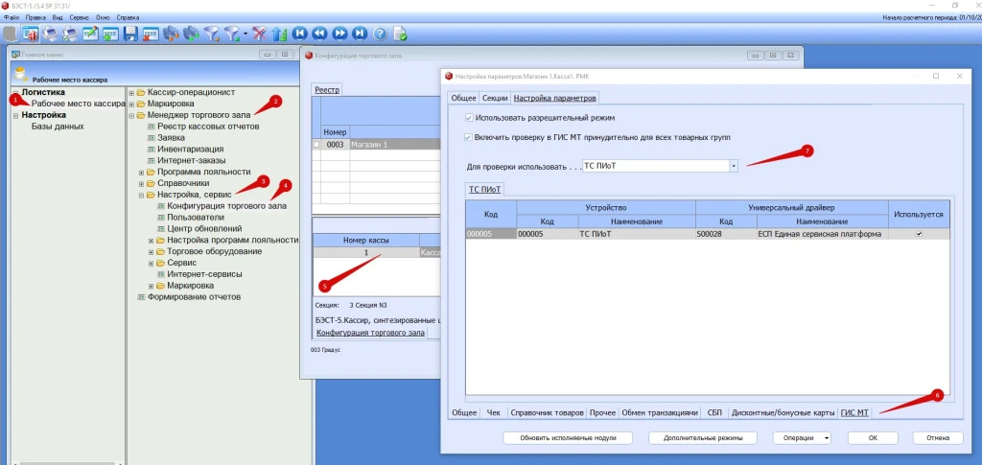This screenshot has height=465, width=982.
Task: Switch to the 'Чек' bottom tab
Action: (x=493, y=412)
